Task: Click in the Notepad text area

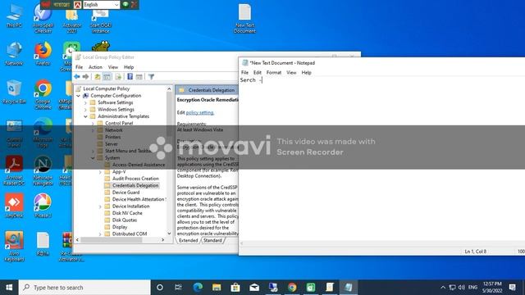Action: point(381,158)
